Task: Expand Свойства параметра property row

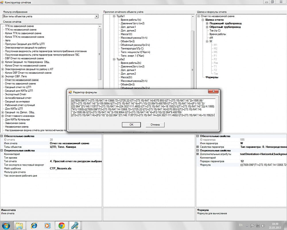Action: pos(197,147)
